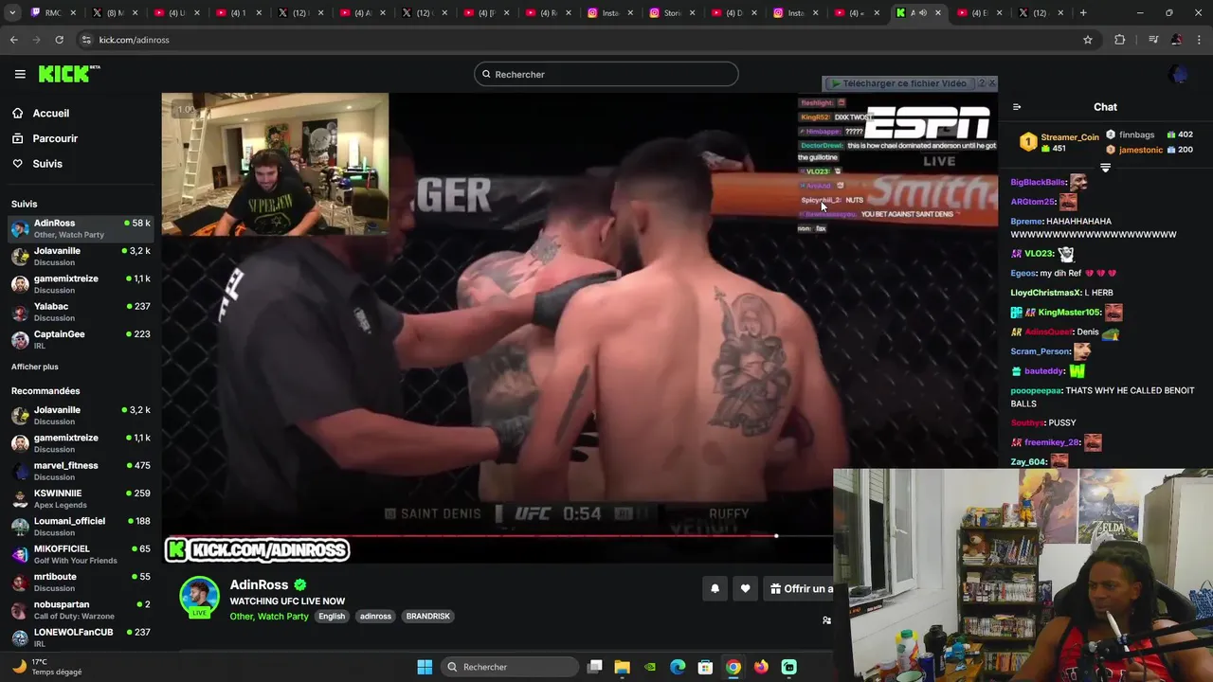Close the video download bar
The height and width of the screenshot is (682, 1213).
coord(992,83)
